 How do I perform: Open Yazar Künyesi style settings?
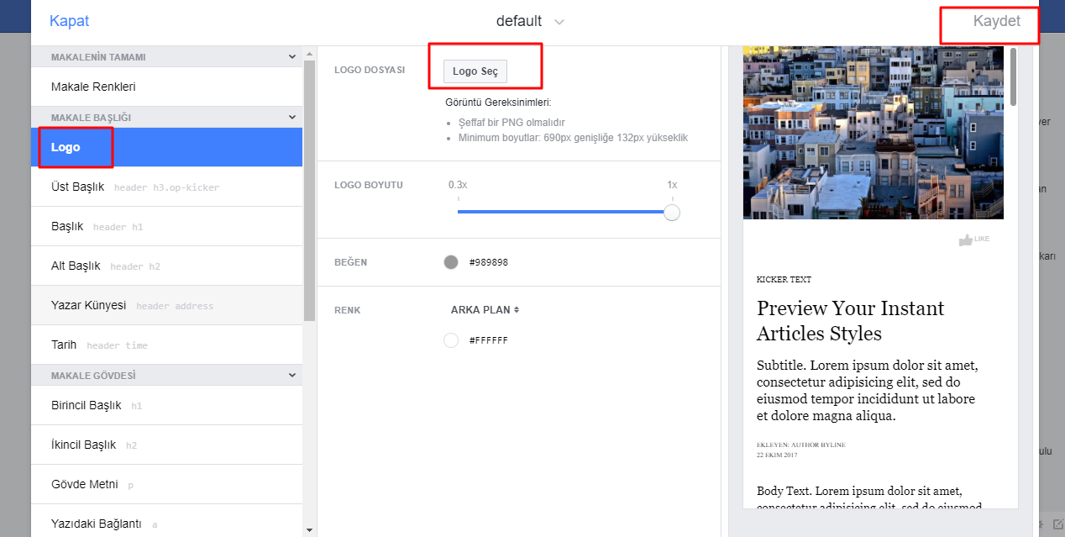[88, 306]
